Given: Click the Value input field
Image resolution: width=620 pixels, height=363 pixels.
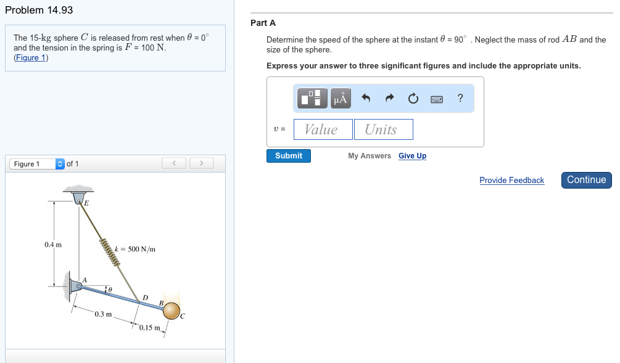Looking at the screenshot, I should (x=323, y=129).
